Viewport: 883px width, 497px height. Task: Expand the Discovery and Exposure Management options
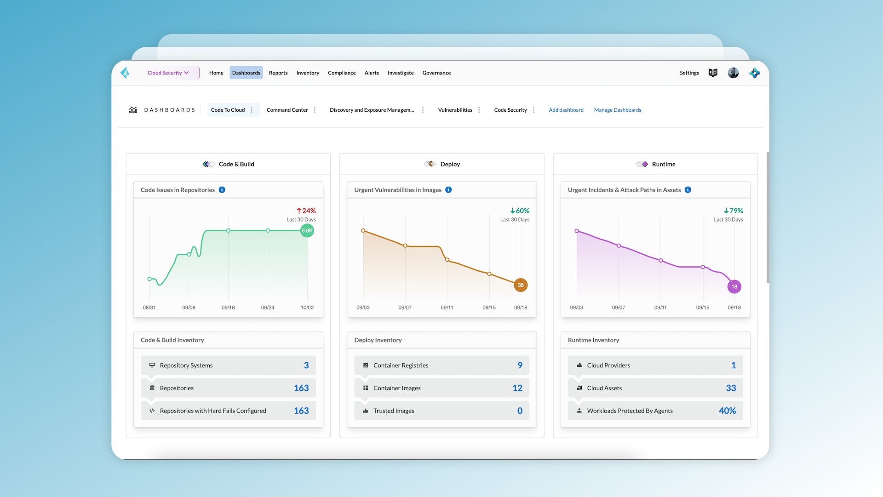click(x=423, y=110)
